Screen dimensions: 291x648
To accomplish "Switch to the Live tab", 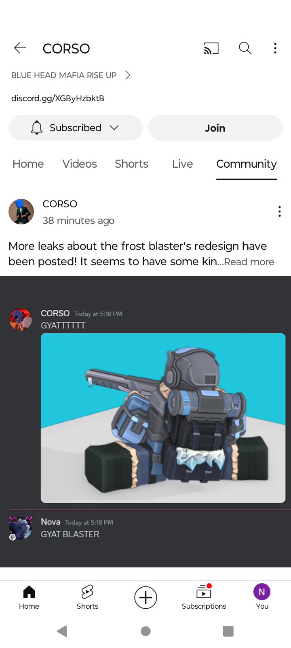I will coord(182,164).
